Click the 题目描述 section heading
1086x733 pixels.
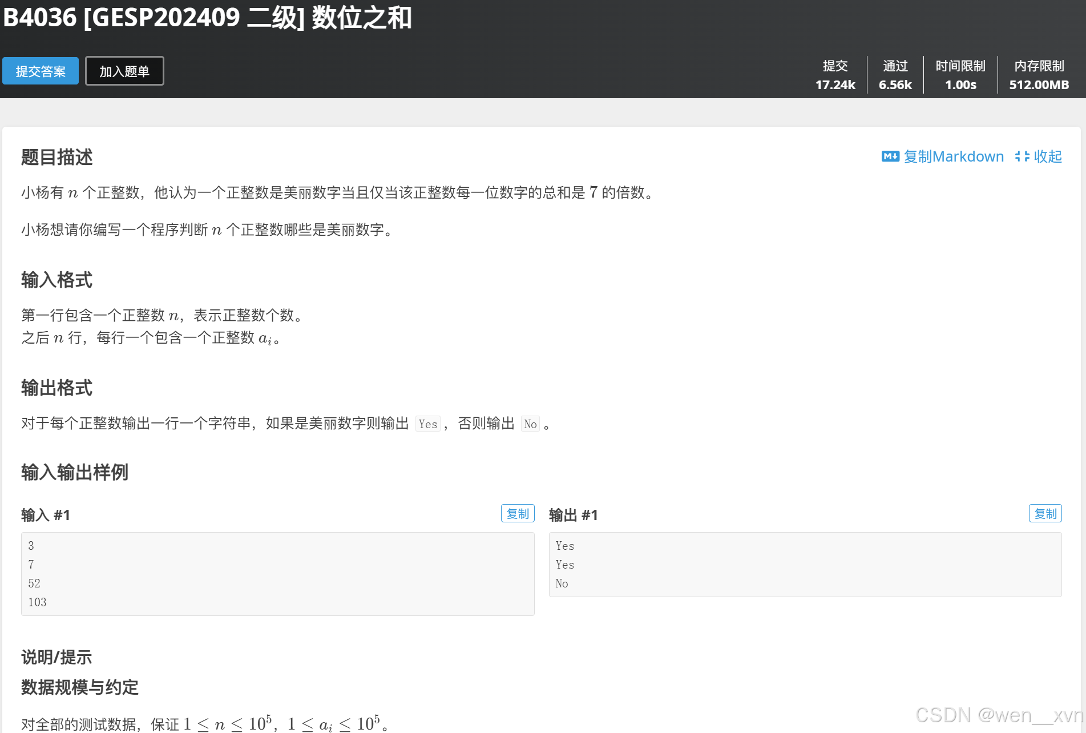(56, 157)
